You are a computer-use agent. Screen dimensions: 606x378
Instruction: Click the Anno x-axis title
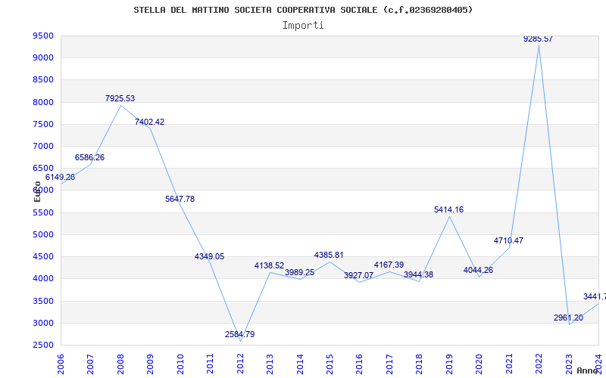588,370
